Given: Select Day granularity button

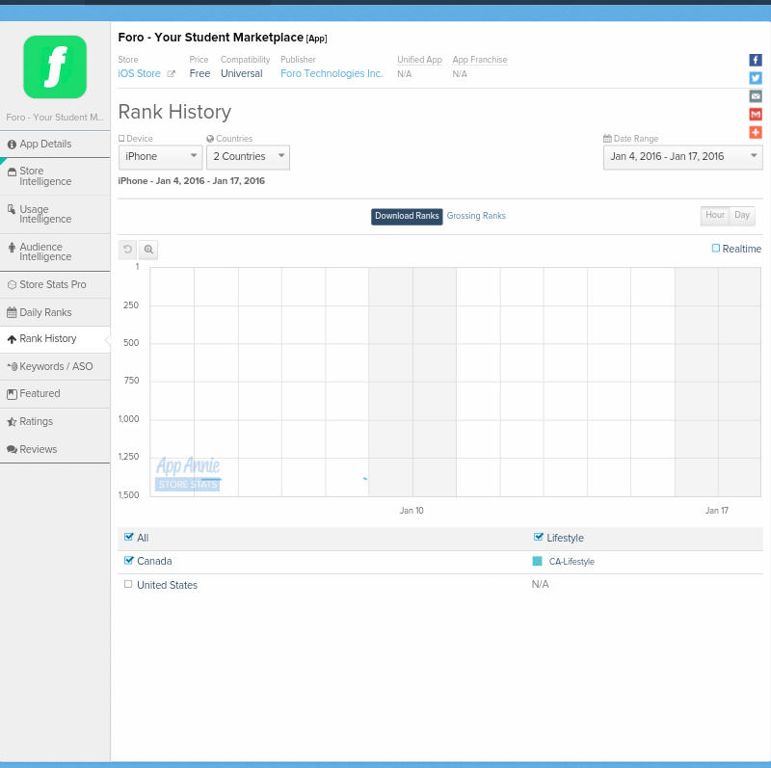Looking at the screenshot, I should coord(742,215).
